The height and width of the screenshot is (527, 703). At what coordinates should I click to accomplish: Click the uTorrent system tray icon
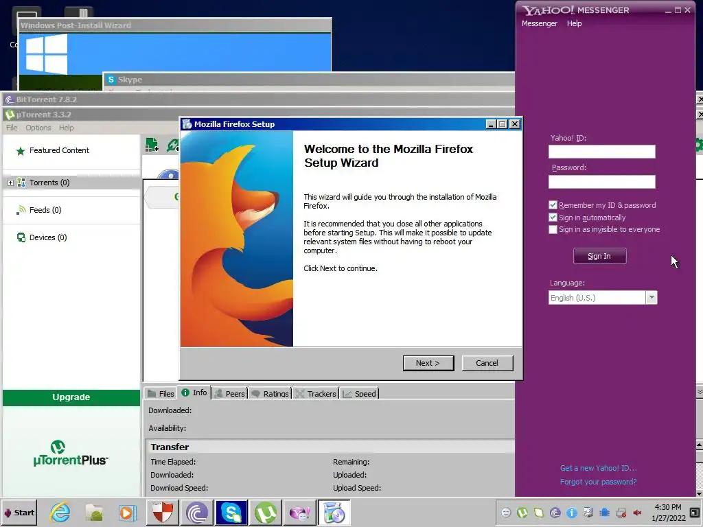(522, 513)
